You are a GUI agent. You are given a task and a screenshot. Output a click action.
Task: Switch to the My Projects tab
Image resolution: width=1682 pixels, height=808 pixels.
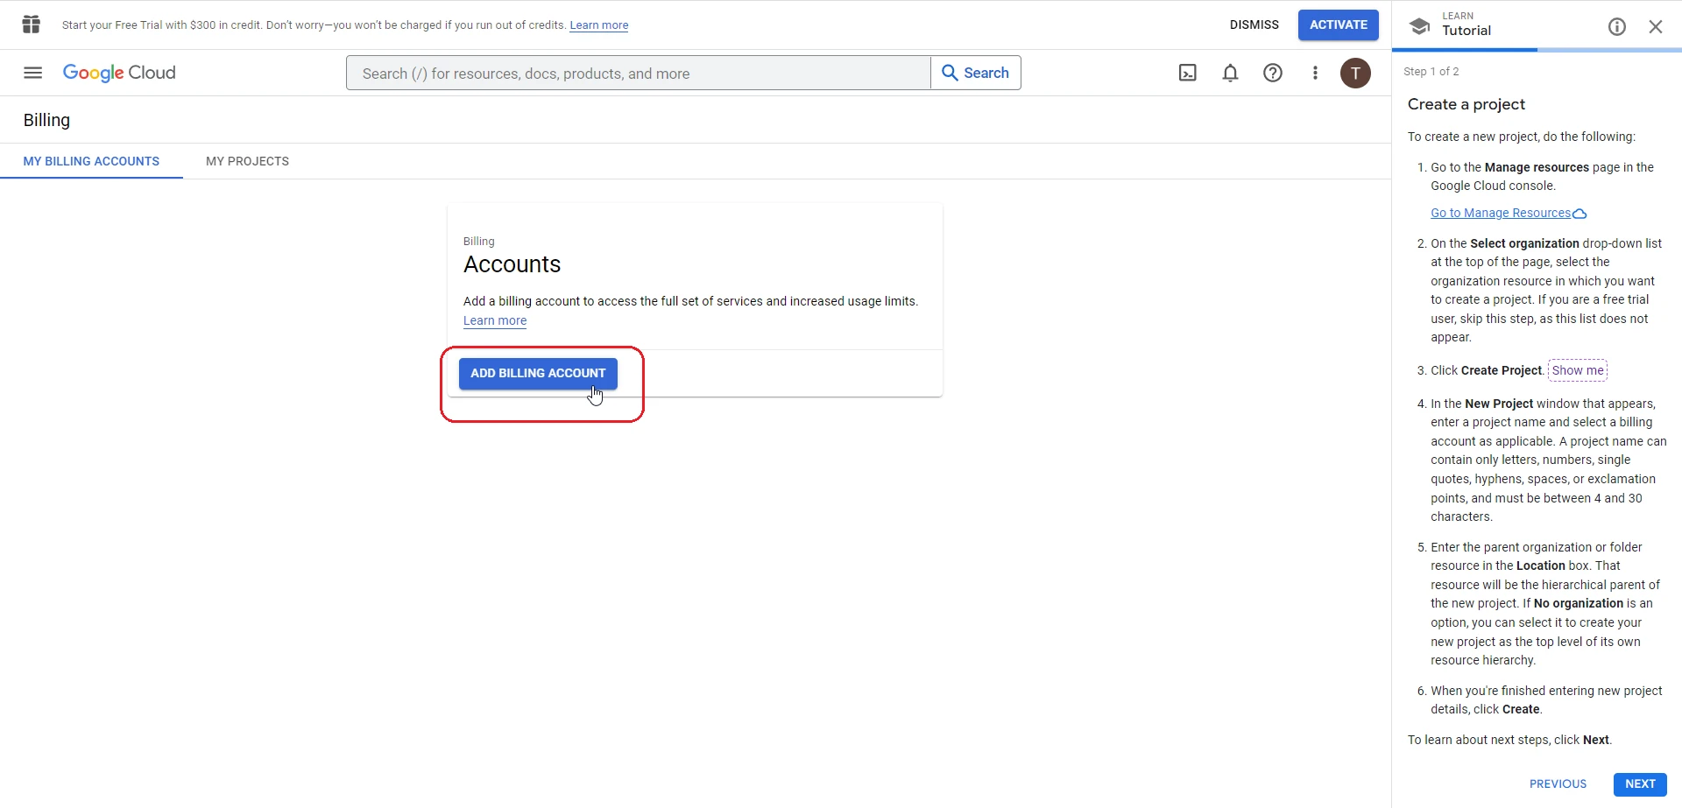pos(247,161)
